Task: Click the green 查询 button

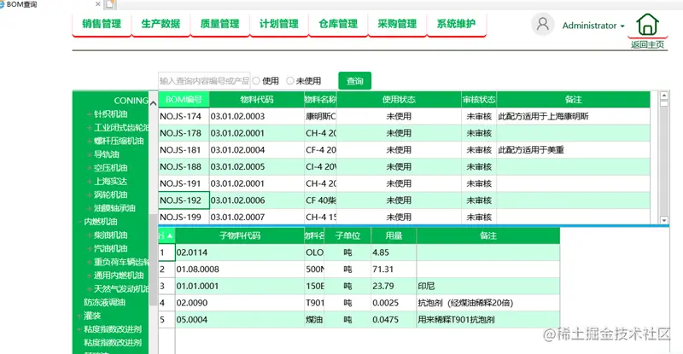Action: click(354, 81)
